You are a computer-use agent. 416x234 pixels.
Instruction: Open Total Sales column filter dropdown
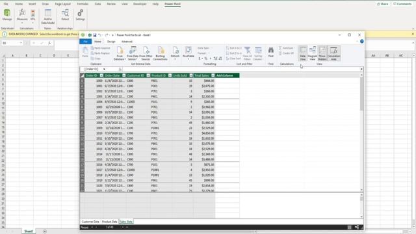[x=213, y=75]
